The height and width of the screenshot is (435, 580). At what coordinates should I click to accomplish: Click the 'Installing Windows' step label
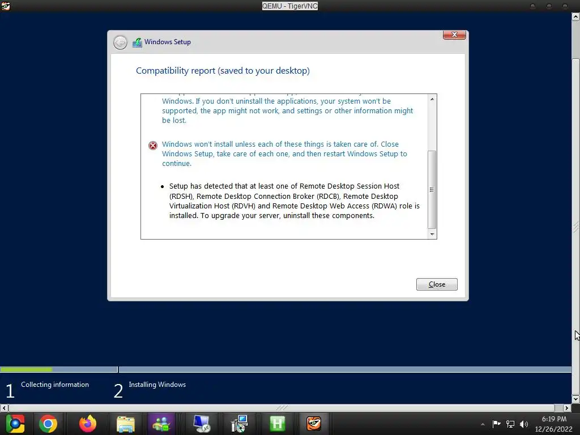click(157, 385)
